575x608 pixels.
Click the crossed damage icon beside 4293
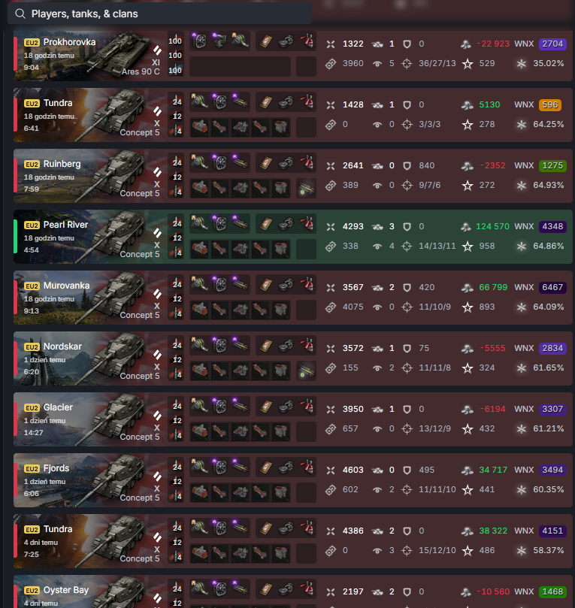[x=331, y=227]
